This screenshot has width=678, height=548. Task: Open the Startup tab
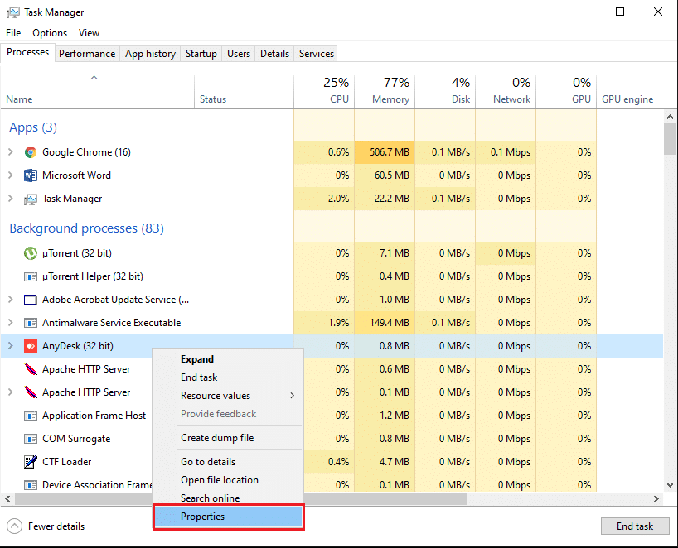[x=201, y=54]
